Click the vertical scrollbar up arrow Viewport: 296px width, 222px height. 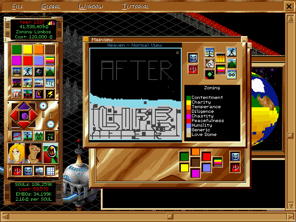(x=290, y=19)
